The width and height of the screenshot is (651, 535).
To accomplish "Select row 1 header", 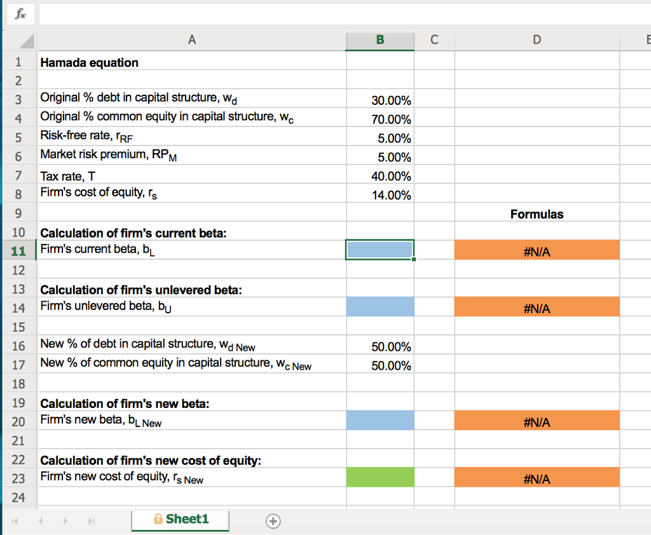I will click(x=18, y=62).
